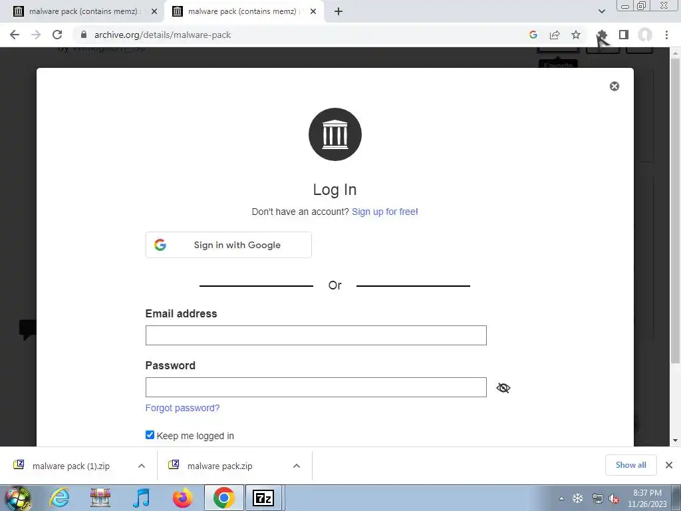Click the muted volume tray icon
This screenshot has height=511, width=681.
pyautogui.click(x=614, y=498)
